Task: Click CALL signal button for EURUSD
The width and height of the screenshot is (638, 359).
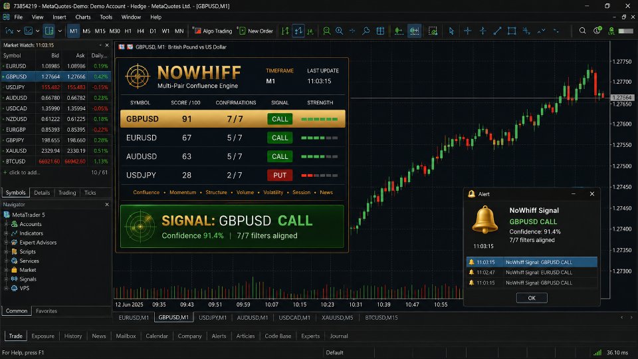Action: 280,138
